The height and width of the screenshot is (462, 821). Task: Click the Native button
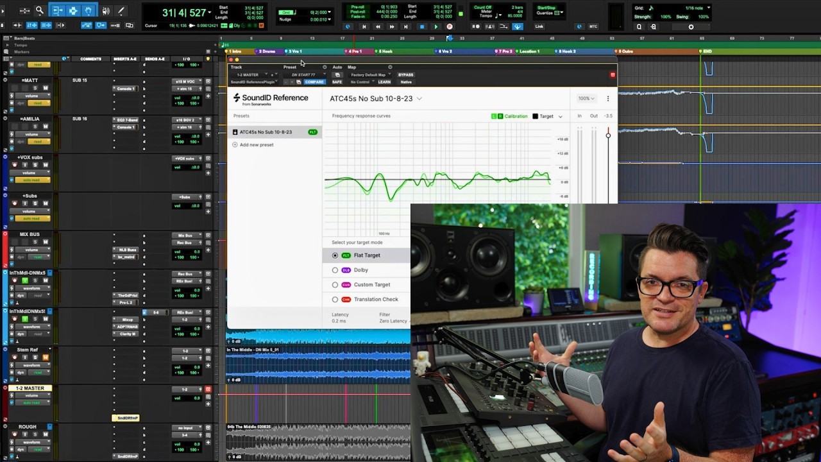click(x=406, y=82)
